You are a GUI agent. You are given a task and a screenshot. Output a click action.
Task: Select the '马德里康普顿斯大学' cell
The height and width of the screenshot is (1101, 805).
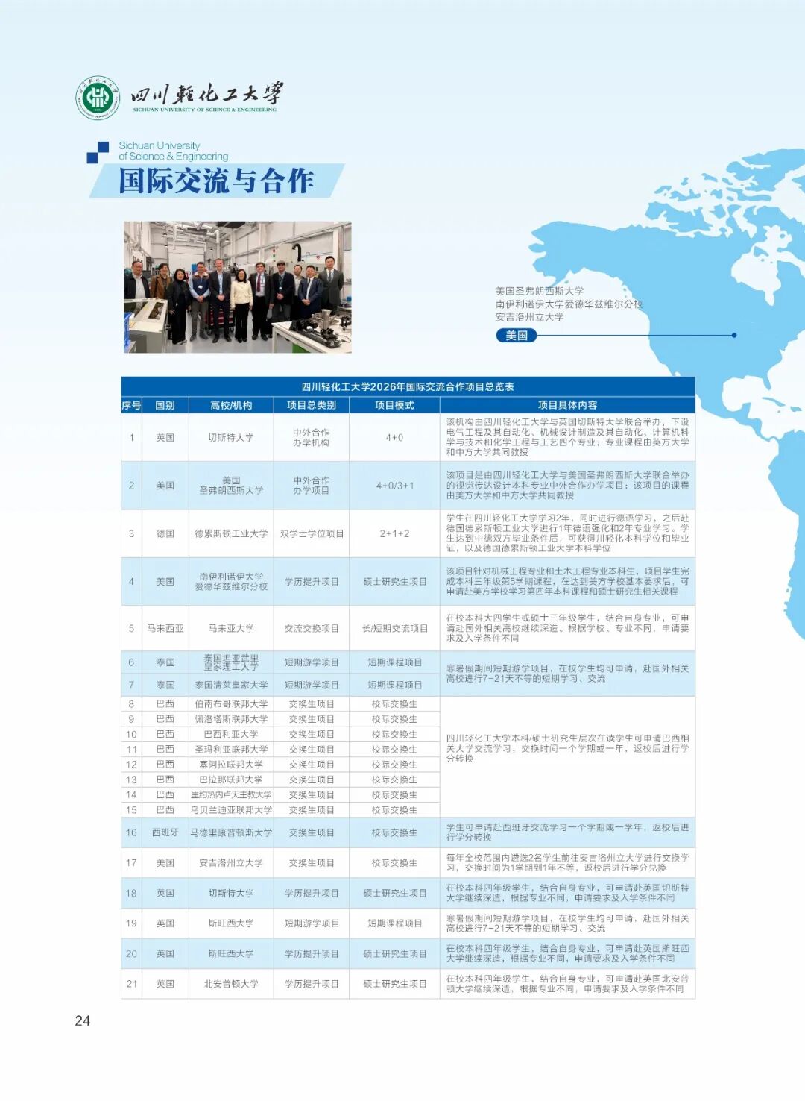point(231,833)
